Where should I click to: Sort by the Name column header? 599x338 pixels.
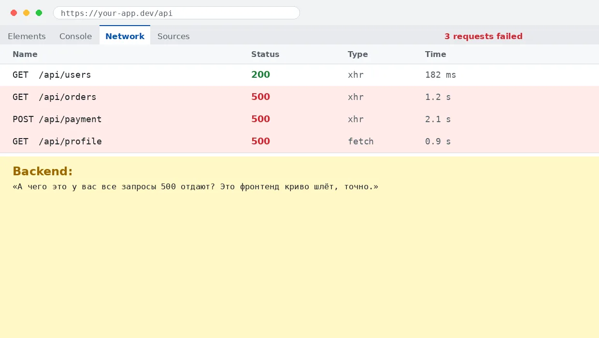(25, 54)
